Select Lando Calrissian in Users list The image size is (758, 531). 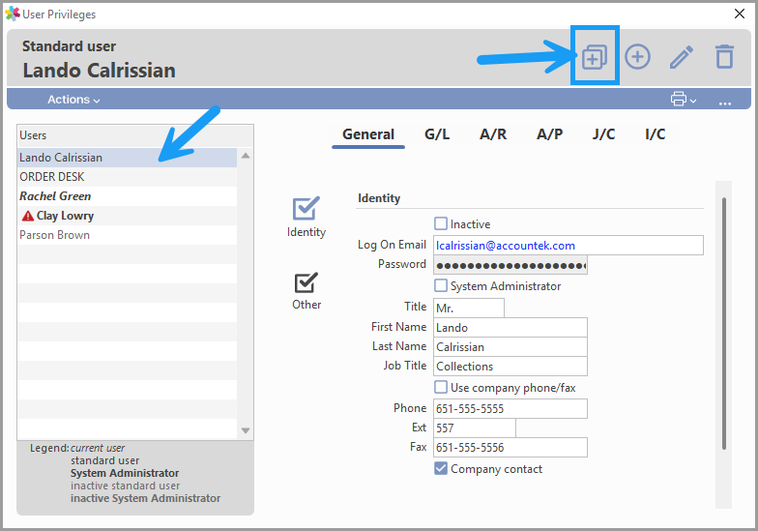click(128, 158)
